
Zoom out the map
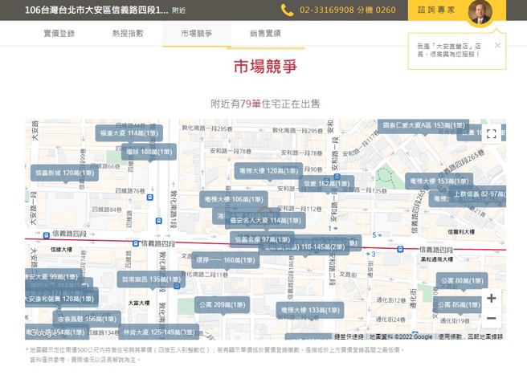click(x=492, y=318)
